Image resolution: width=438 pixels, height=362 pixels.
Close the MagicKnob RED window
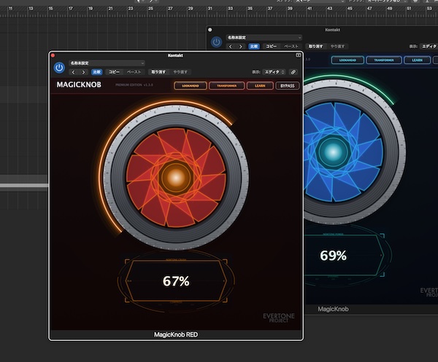53,55
